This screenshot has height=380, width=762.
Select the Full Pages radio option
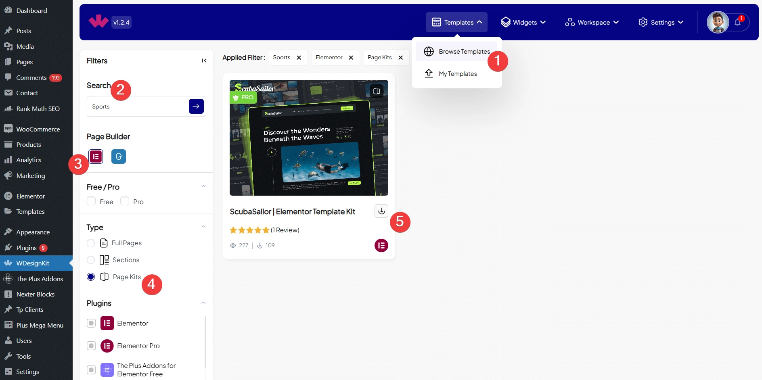[x=91, y=243]
